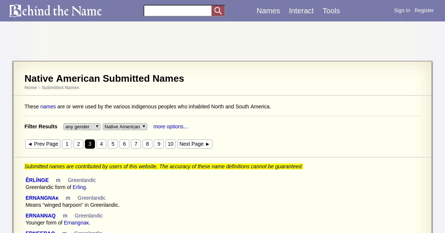
Task: Open Submitted Names breadcrumb link
Action: pyautogui.click(x=60, y=88)
